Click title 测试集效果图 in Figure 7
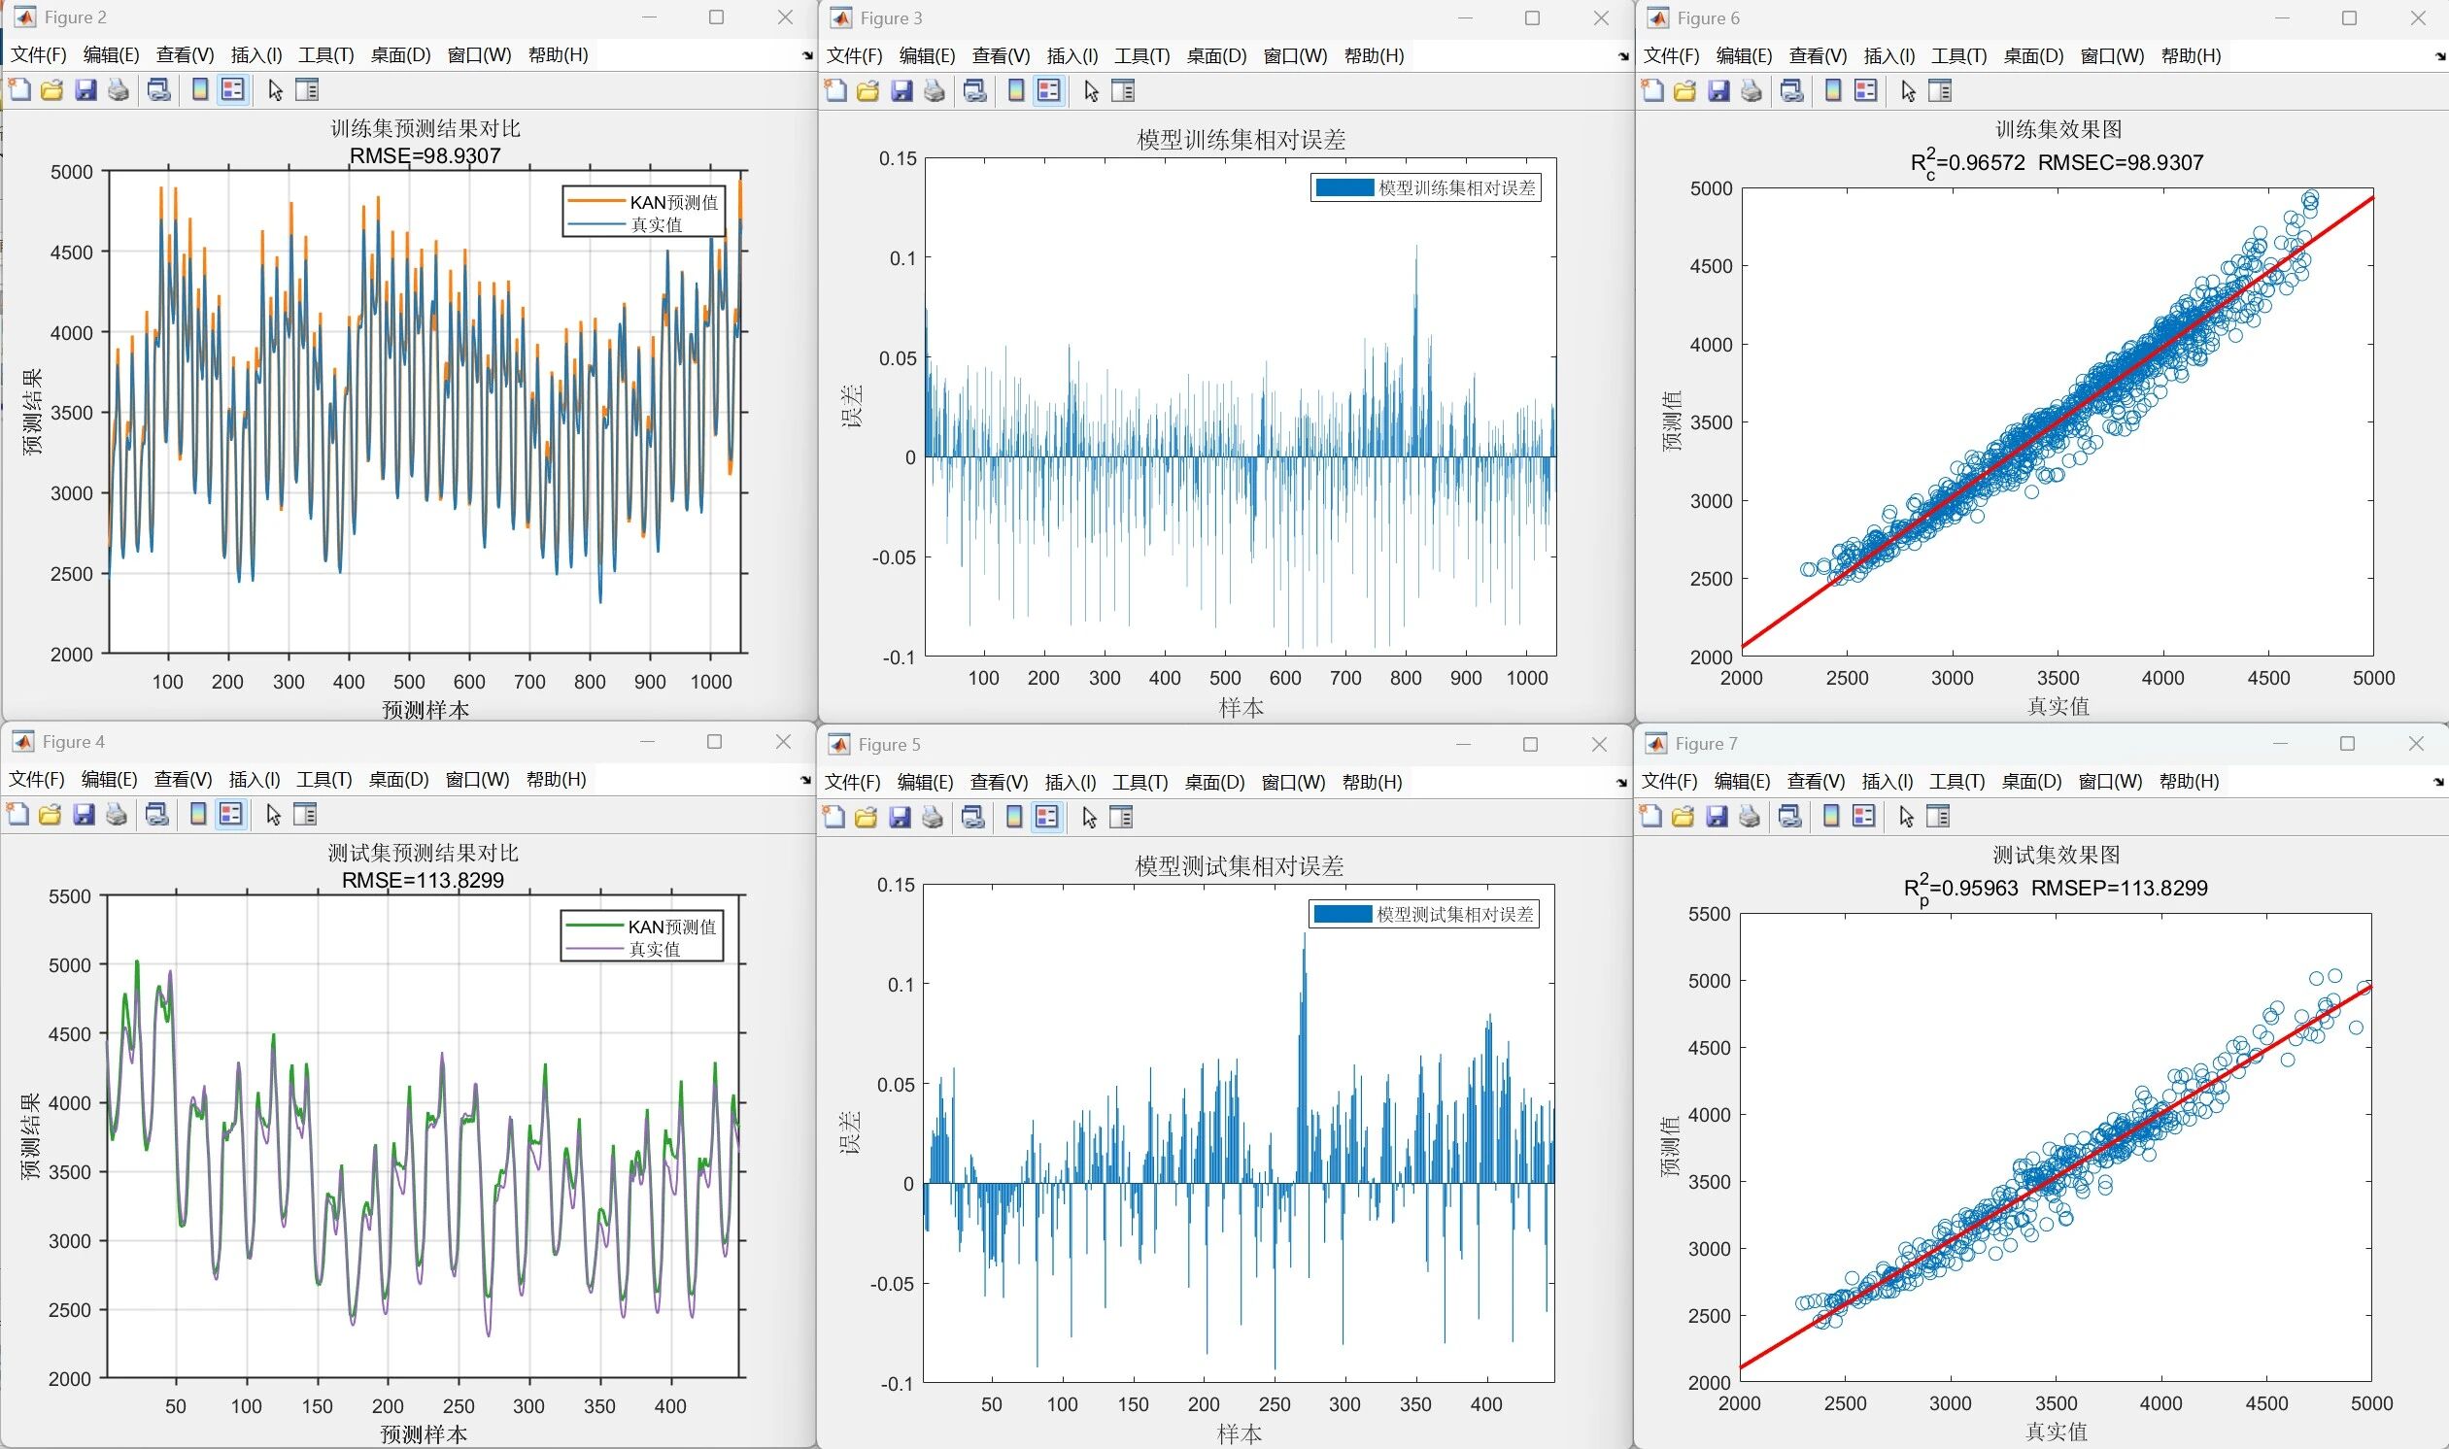 pos(2056,855)
